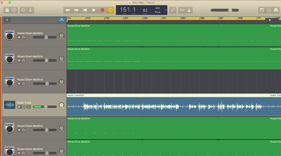Solo the first House Drum Machine track
The image size is (281, 156).
tap(23, 37)
